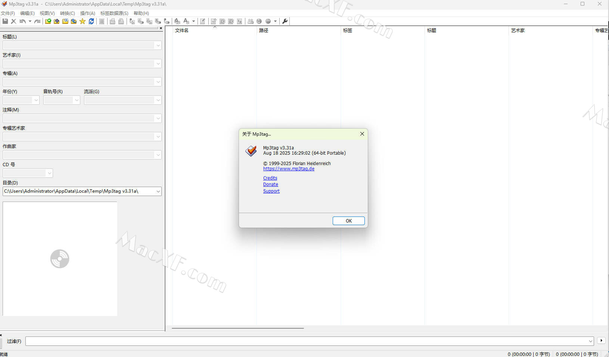Click the Paste tag toolbar icon
Image resolution: width=609 pixels, height=357 pixels.
click(x=121, y=21)
